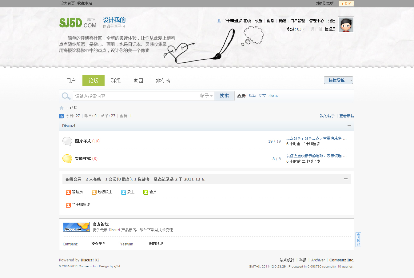Click the 管理员 legend icon
This screenshot has width=414, height=278.
pyautogui.click(x=68, y=192)
